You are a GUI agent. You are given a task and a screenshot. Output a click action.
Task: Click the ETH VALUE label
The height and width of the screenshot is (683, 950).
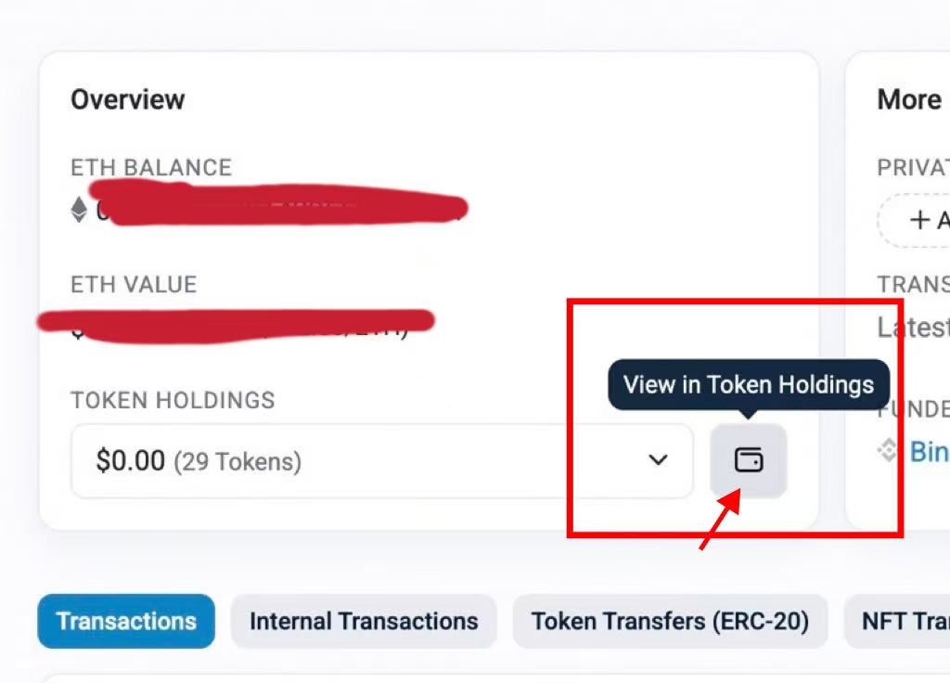coord(134,284)
